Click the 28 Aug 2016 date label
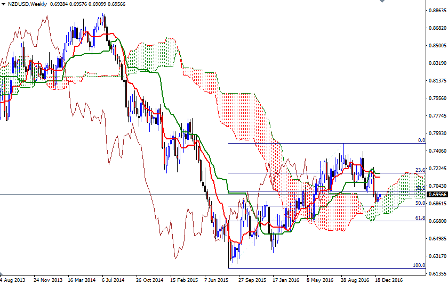 click(355, 280)
